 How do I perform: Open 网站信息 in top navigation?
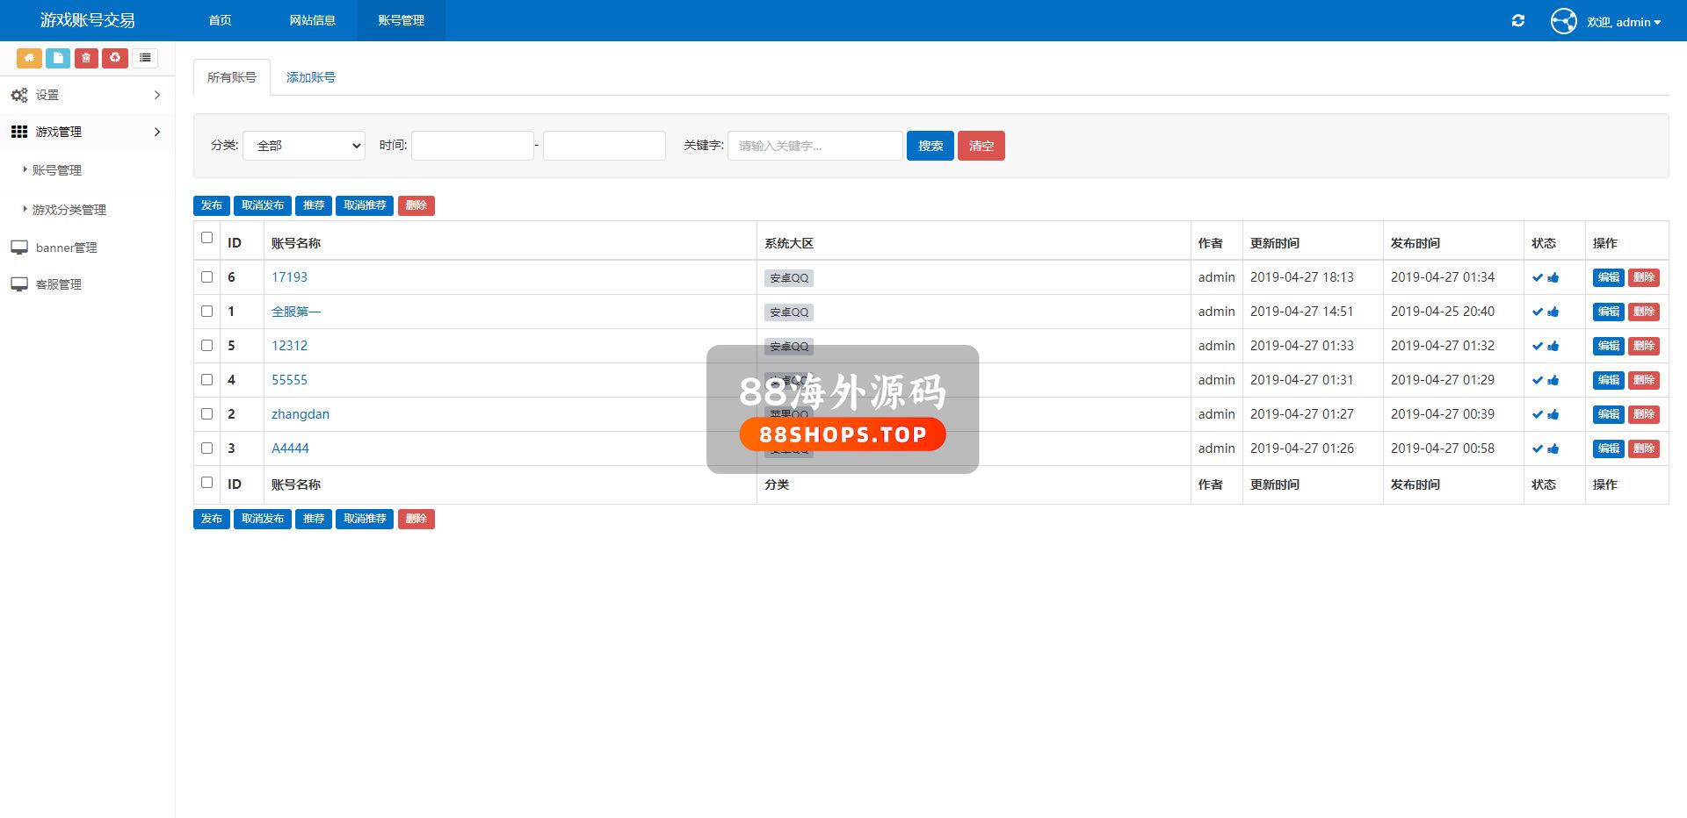(x=312, y=20)
